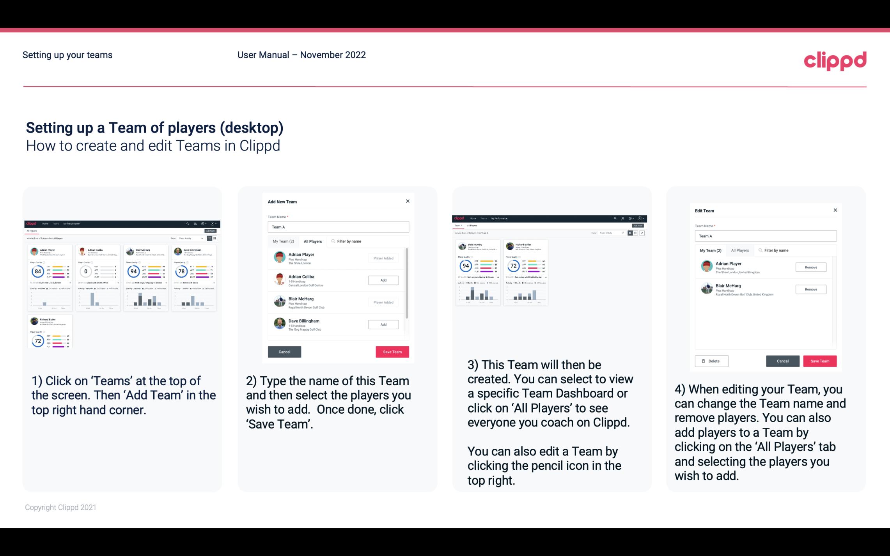This screenshot has height=556, width=890.
Task: Click 'Save Team' button in Add New Team
Action: click(392, 351)
